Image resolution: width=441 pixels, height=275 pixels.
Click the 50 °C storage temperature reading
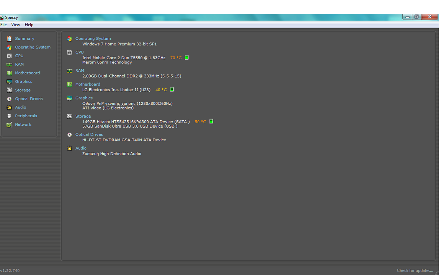[201, 122]
